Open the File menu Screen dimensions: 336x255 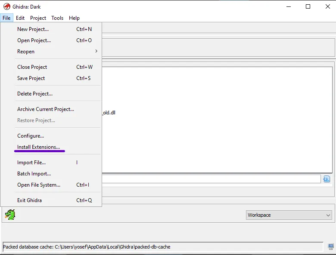pos(6,18)
